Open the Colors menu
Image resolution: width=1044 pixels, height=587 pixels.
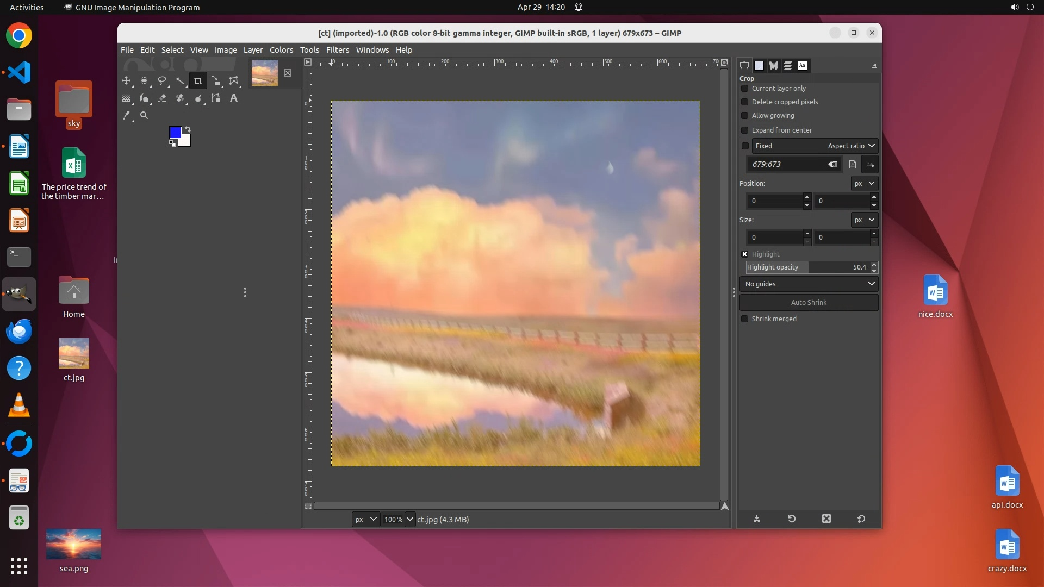point(281,49)
